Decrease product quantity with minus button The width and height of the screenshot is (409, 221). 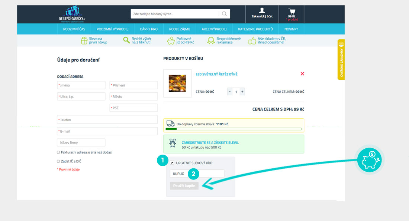229,92
